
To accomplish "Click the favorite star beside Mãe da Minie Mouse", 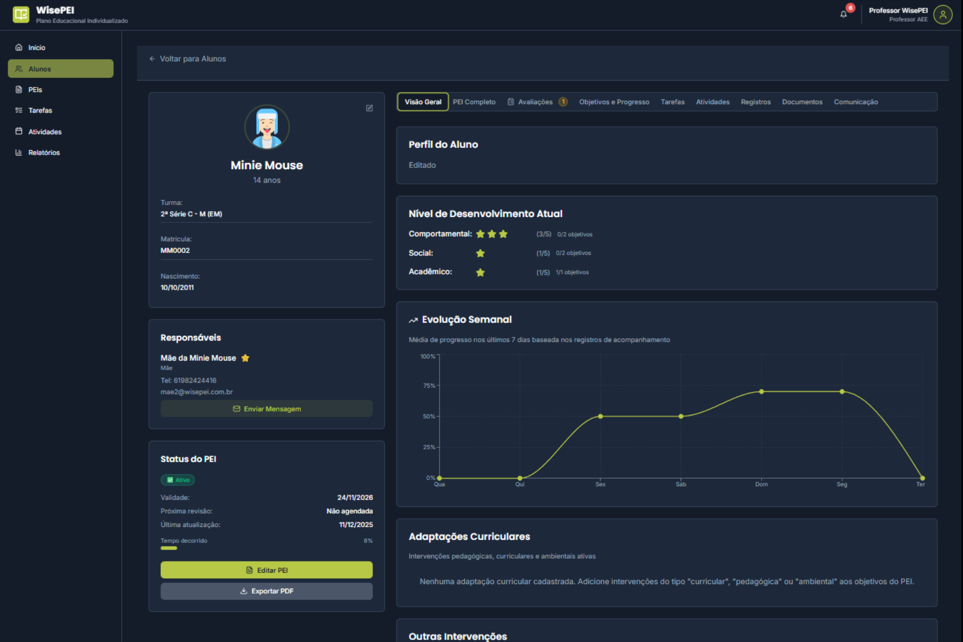I will coord(246,358).
